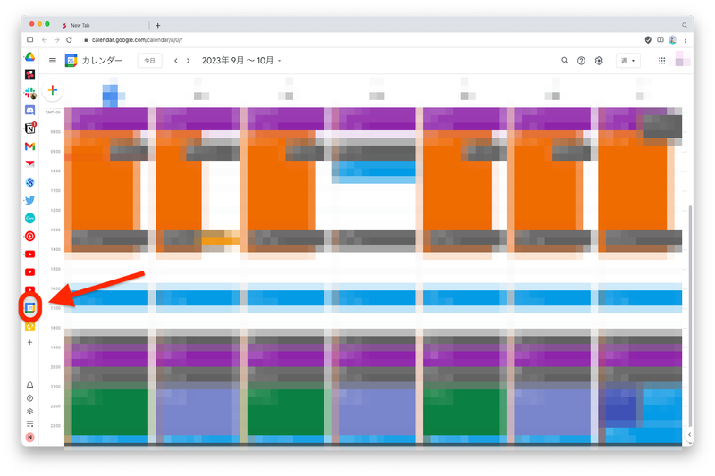Open the browser three-dot menu
Image resolution: width=715 pixels, height=476 pixels.
pyautogui.click(x=686, y=40)
